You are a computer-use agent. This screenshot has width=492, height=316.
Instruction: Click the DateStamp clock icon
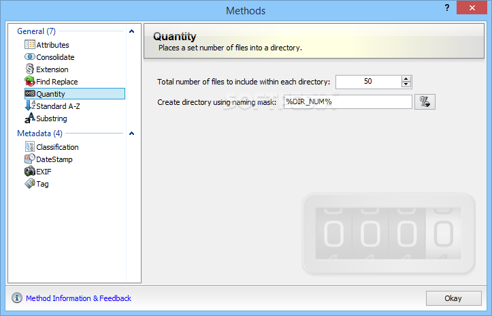coord(30,159)
